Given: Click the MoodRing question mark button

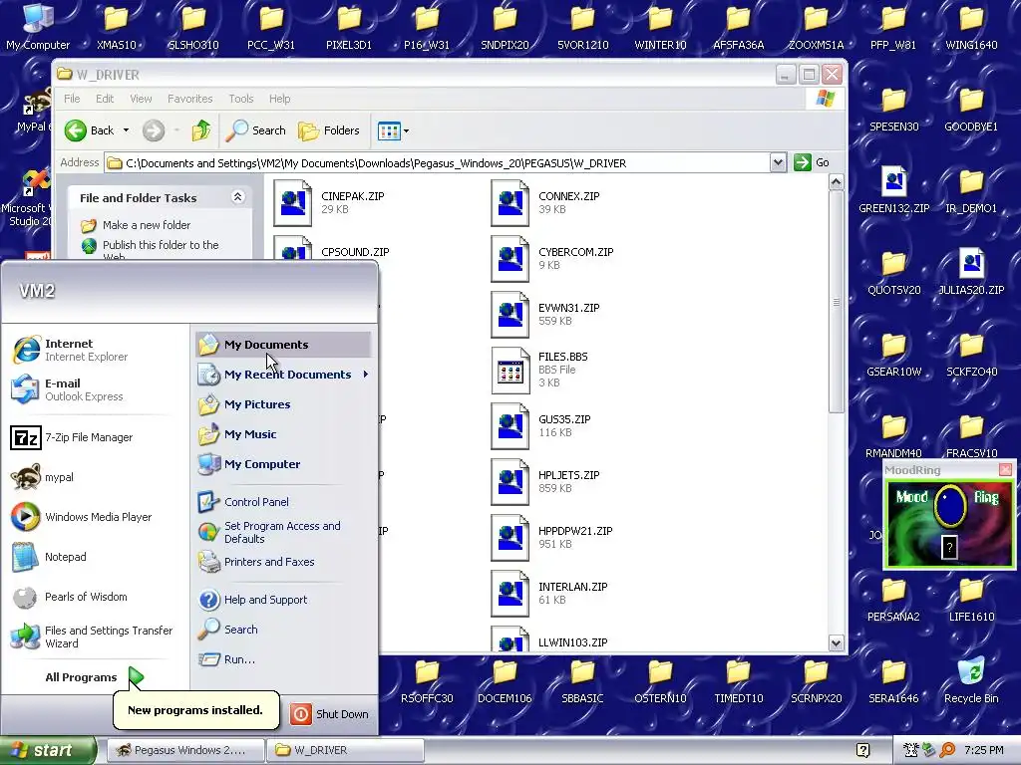Looking at the screenshot, I should [x=949, y=547].
